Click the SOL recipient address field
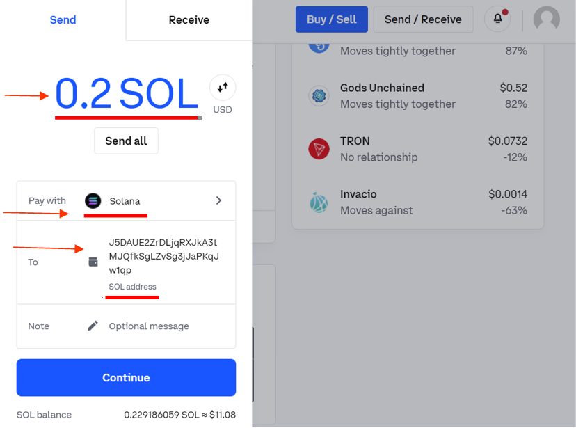This screenshot has width=576, height=428. pos(126,262)
